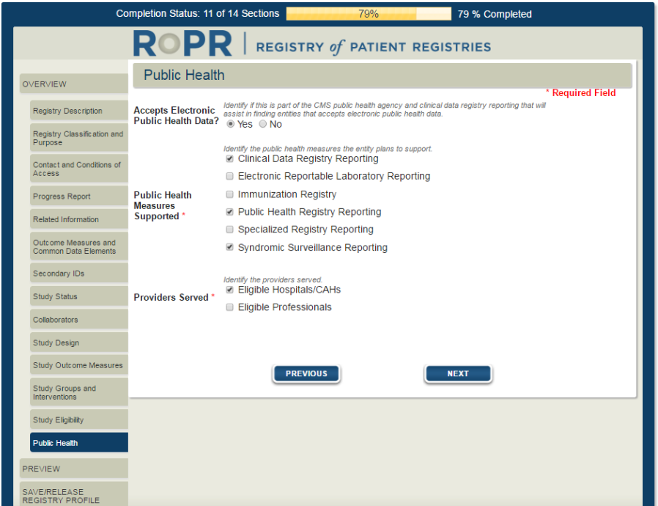658x506 pixels.
Task: Check Immunization Registry checkbox
Action: click(x=229, y=194)
